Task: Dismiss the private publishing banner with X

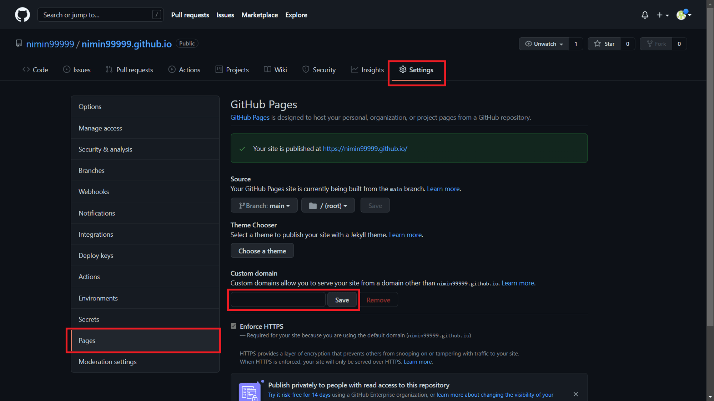Action: pyautogui.click(x=576, y=394)
